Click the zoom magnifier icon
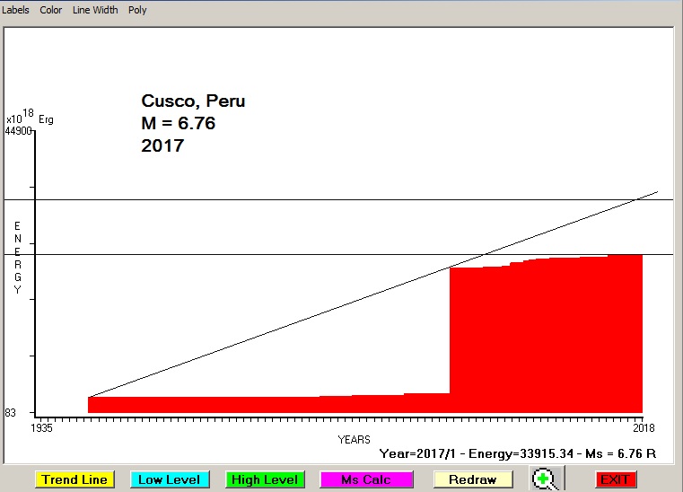683x492 pixels. click(x=543, y=479)
